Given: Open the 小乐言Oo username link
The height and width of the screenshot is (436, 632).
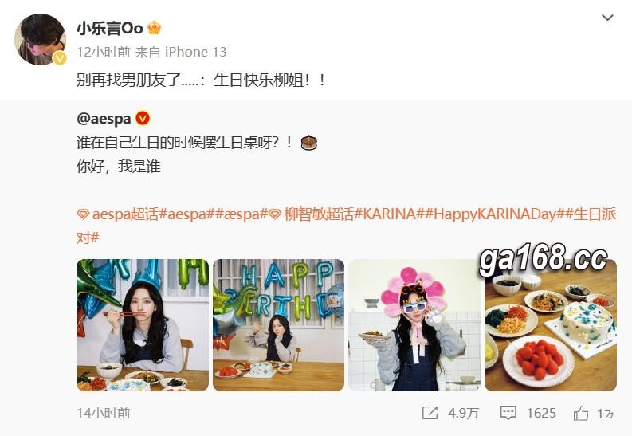Looking at the screenshot, I should click(x=110, y=28).
